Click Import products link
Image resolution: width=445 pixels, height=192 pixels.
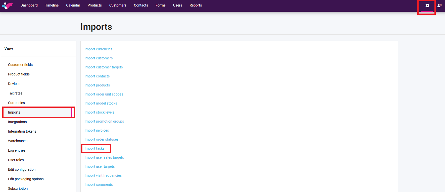(x=97, y=85)
